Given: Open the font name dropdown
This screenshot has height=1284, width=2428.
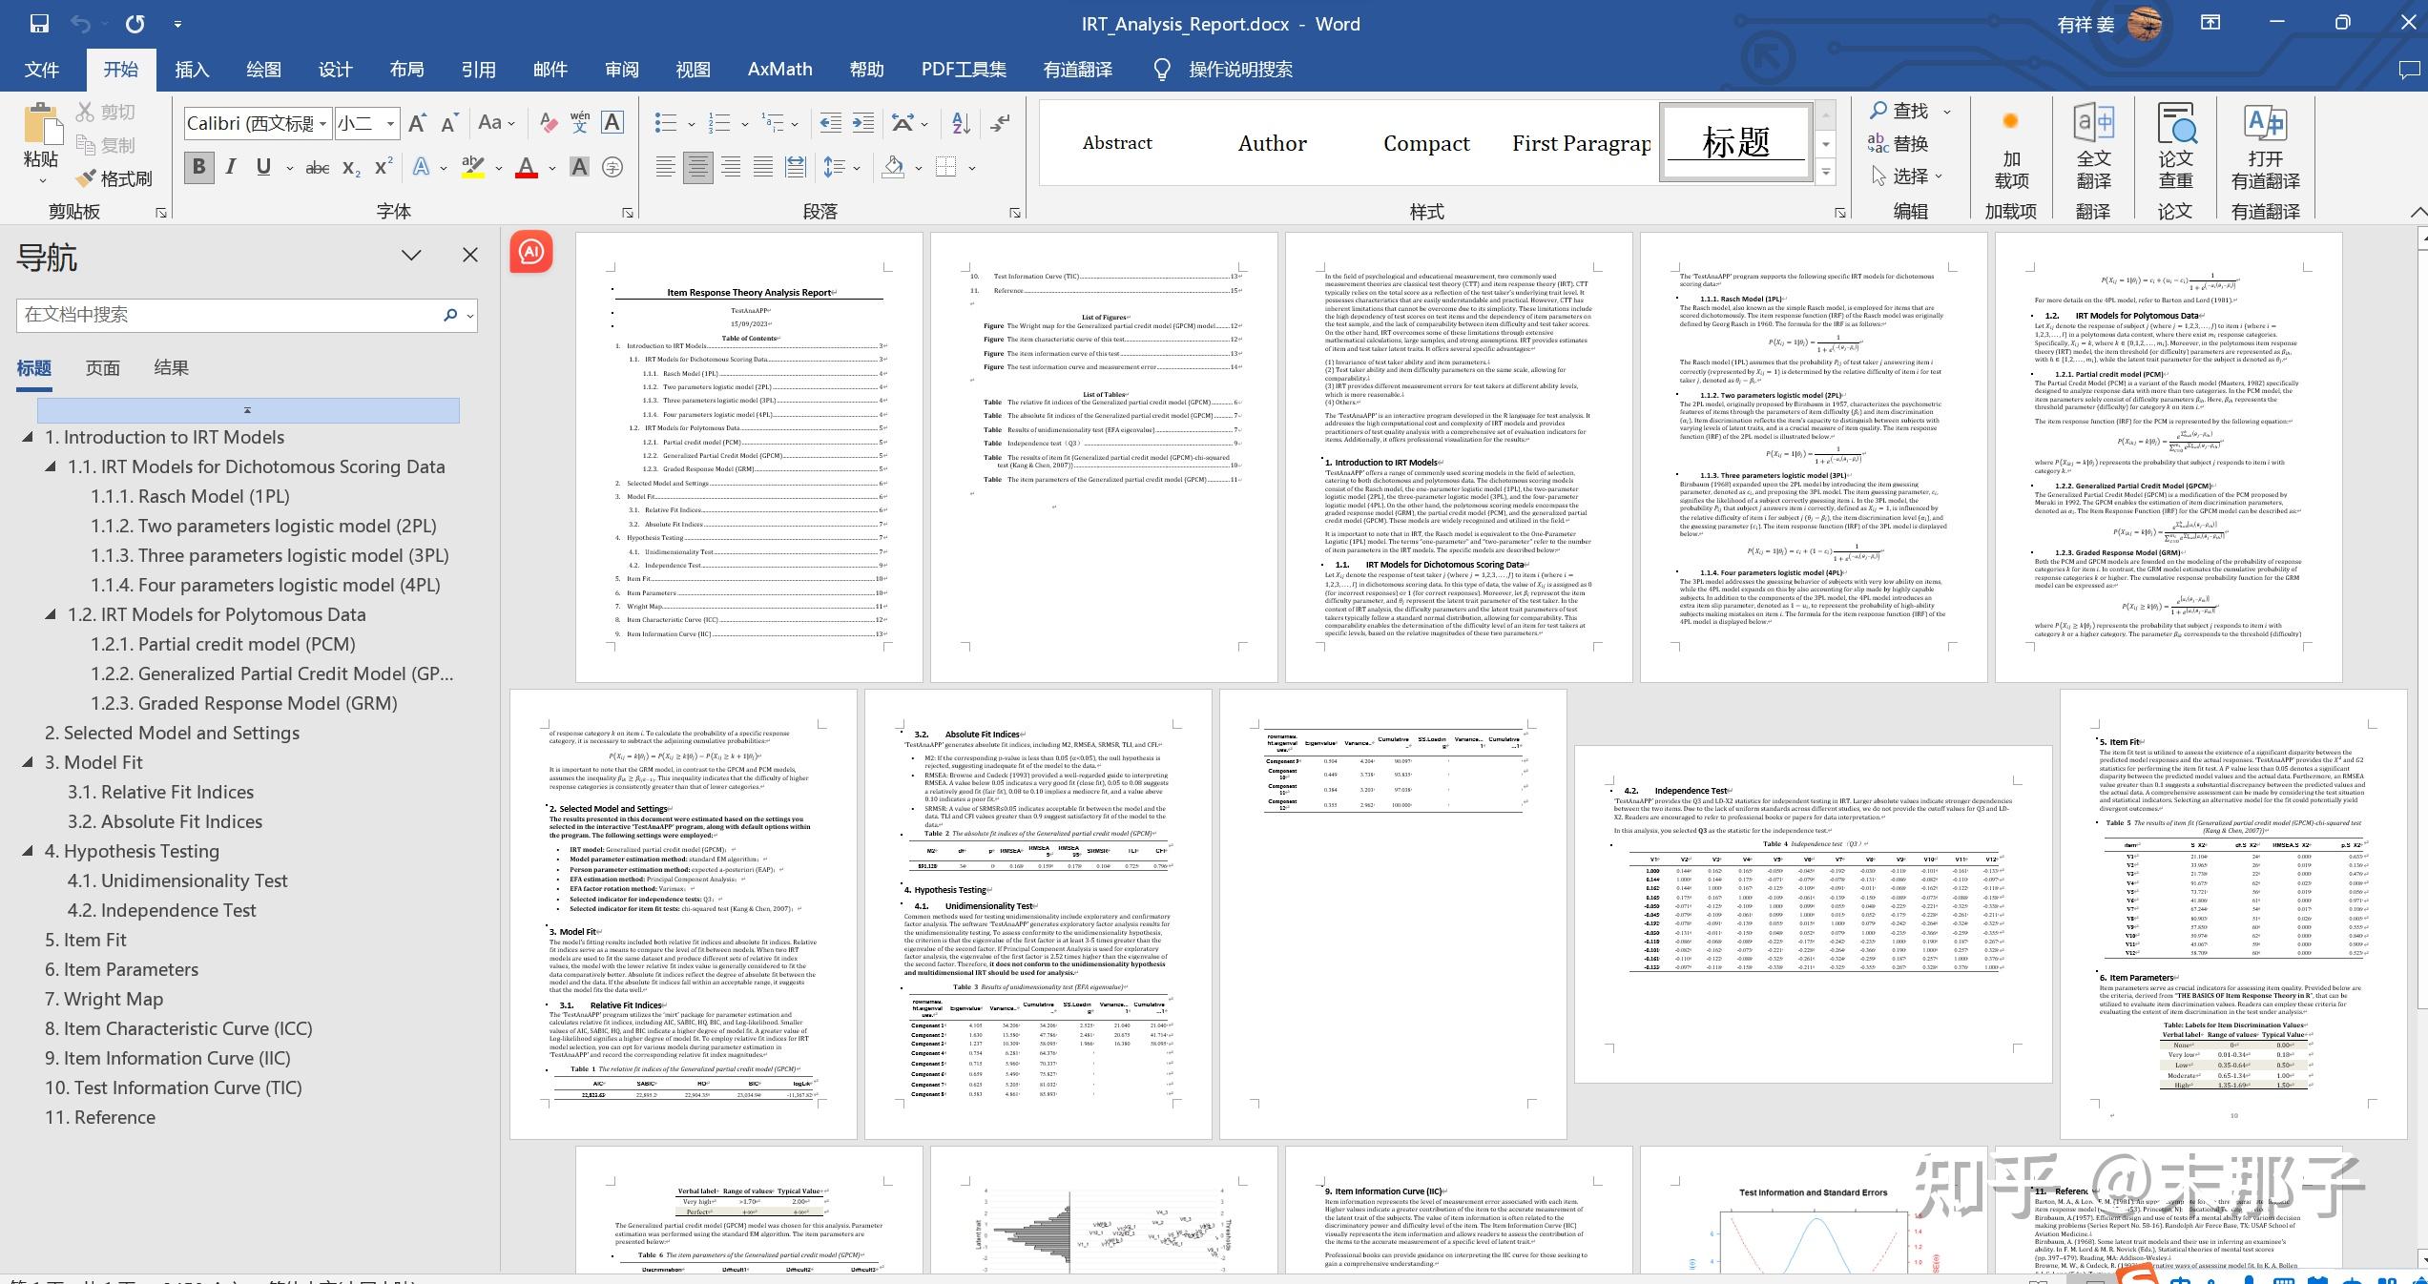Looking at the screenshot, I should (323, 123).
